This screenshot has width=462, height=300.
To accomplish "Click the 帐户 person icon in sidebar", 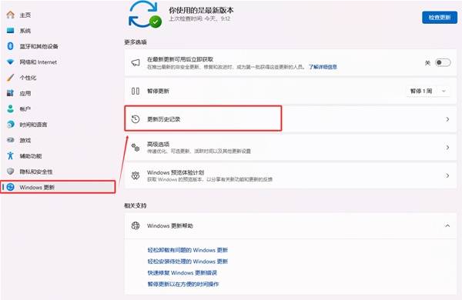I will pos(10,108).
